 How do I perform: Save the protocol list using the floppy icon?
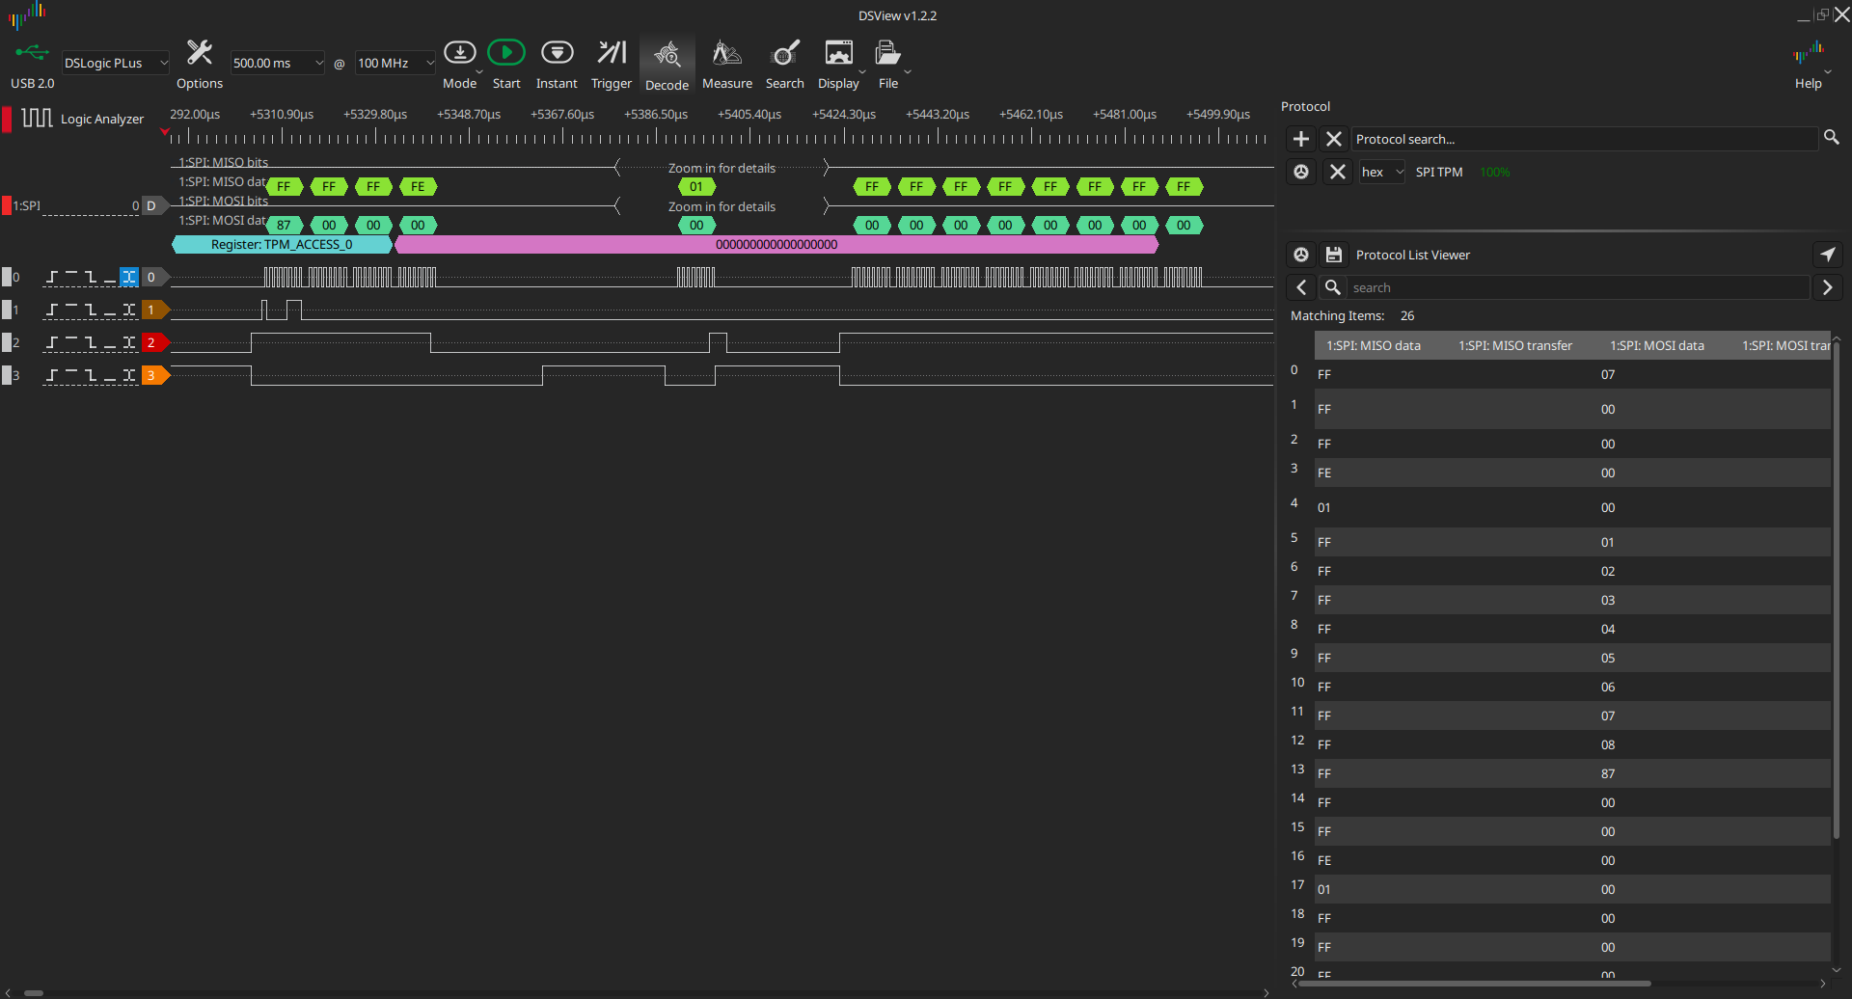click(x=1334, y=255)
